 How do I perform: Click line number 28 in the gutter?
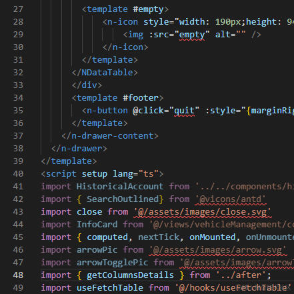pos(18,22)
